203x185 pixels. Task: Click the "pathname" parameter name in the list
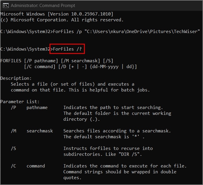[37, 108]
